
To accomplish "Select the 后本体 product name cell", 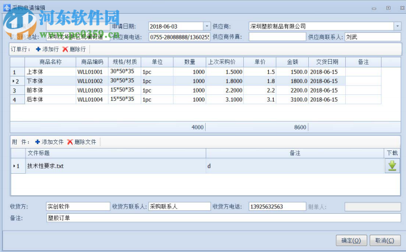I will 50,99.
